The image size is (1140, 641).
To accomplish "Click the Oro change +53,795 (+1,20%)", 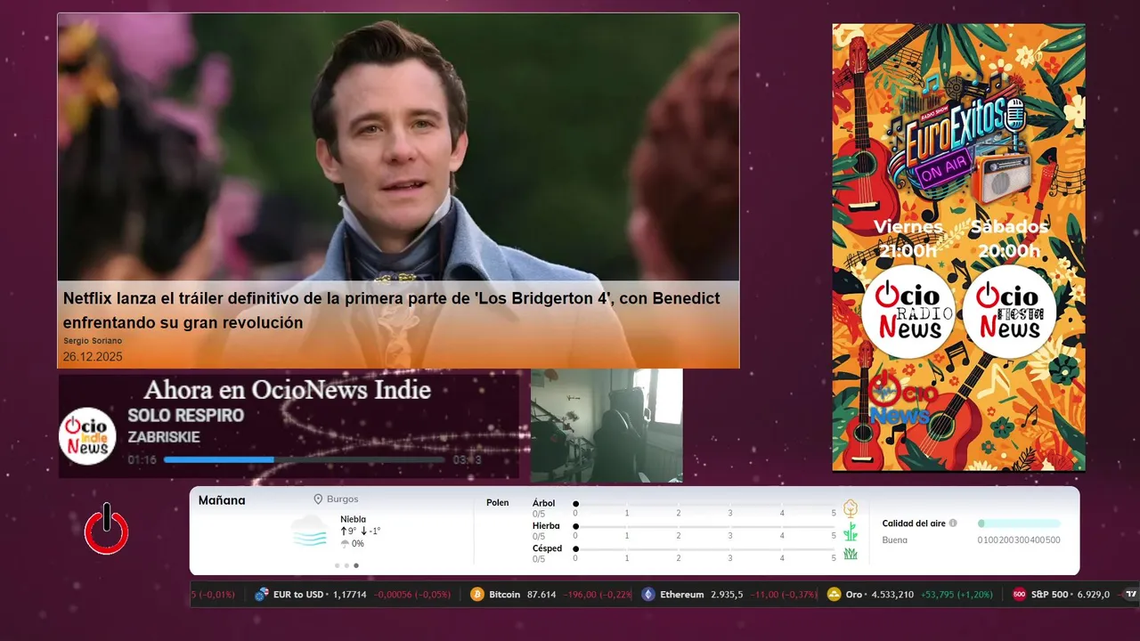I will 957,595.
